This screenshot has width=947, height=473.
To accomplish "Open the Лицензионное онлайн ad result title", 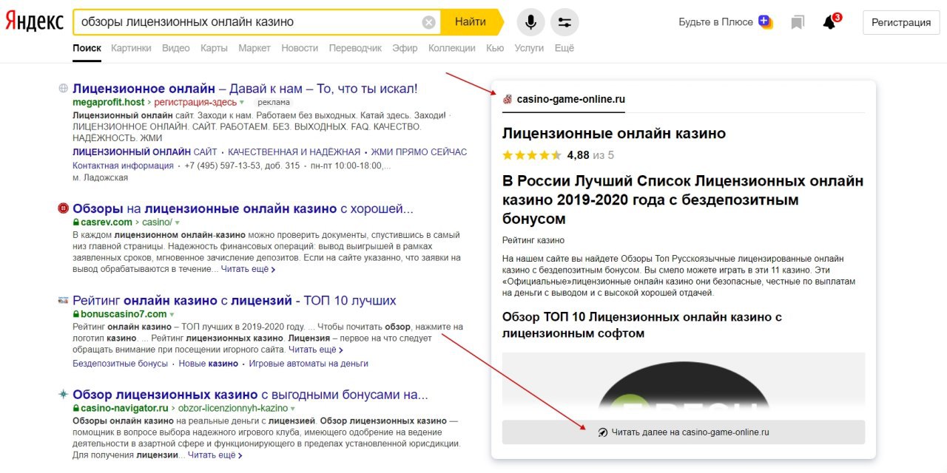I will click(x=245, y=89).
